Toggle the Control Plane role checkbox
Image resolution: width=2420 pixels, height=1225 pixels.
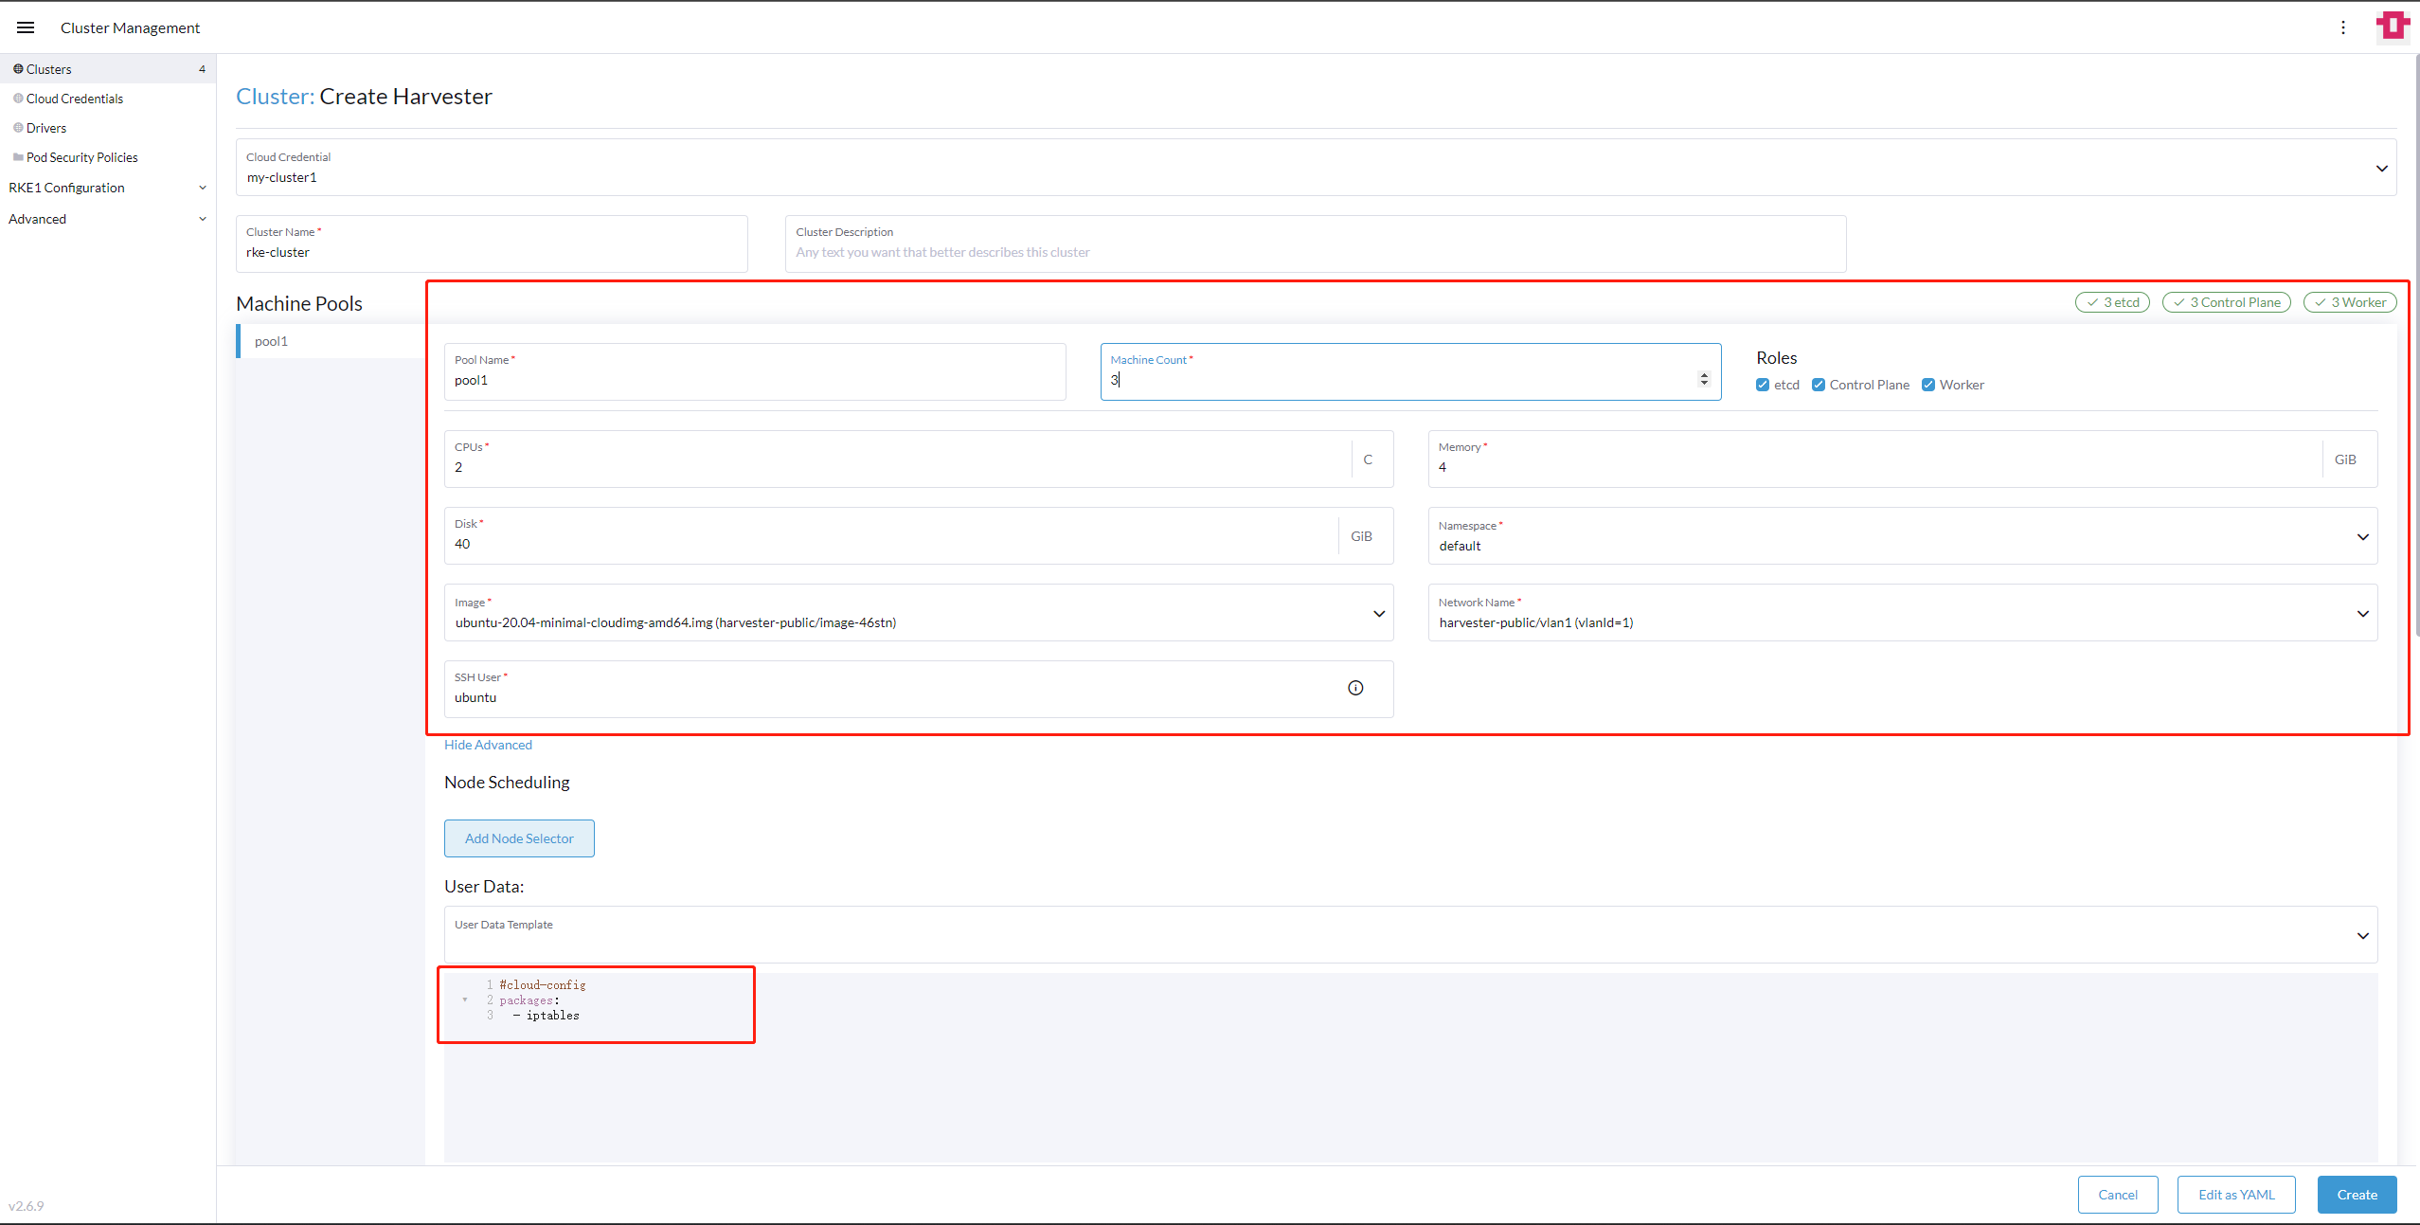click(1819, 385)
